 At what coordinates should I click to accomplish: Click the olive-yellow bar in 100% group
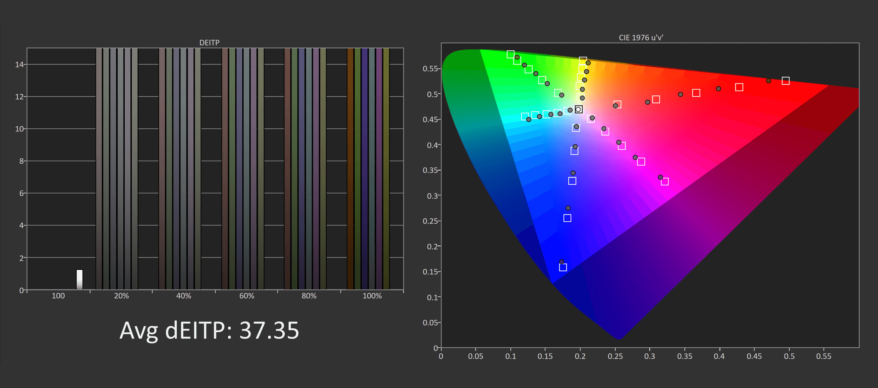coord(386,168)
